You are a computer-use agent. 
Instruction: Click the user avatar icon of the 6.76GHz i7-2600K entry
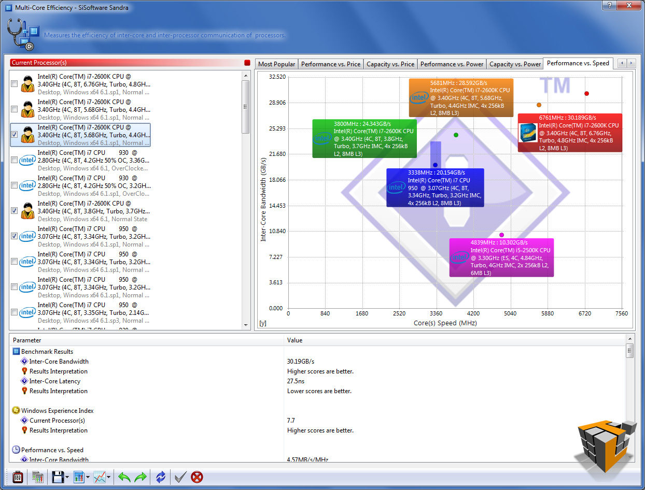point(27,84)
